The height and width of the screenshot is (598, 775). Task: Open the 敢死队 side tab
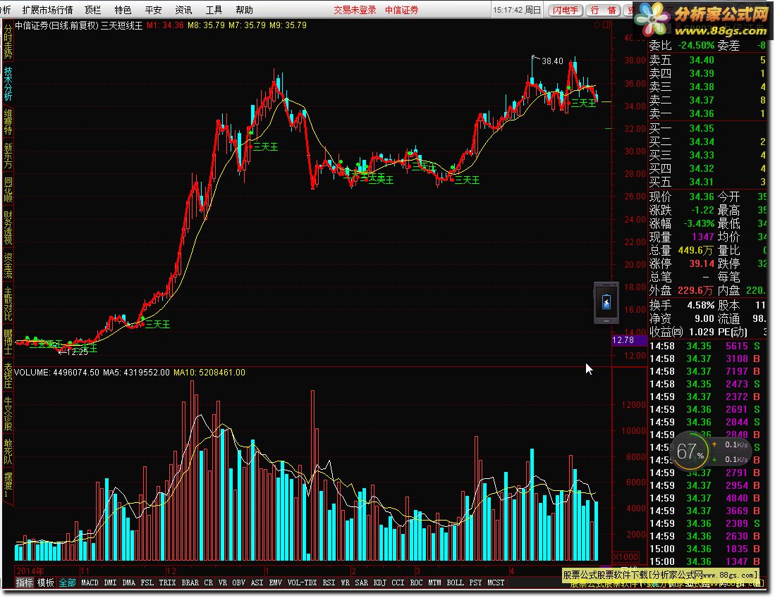[x=8, y=451]
